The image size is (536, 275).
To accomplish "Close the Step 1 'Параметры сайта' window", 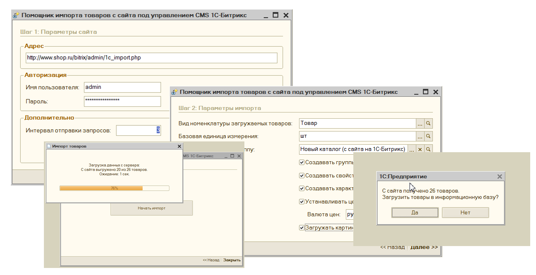I will click(286, 15).
